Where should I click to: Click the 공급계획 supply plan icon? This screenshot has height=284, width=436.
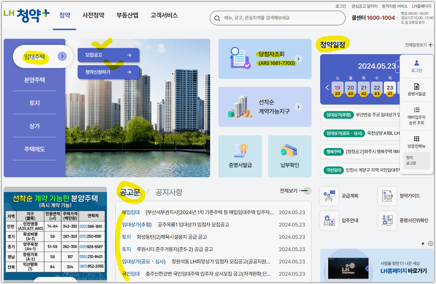point(329,196)
